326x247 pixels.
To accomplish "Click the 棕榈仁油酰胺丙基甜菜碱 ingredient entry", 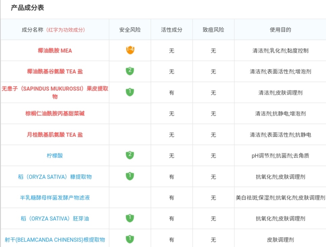I will click(55, 113).
